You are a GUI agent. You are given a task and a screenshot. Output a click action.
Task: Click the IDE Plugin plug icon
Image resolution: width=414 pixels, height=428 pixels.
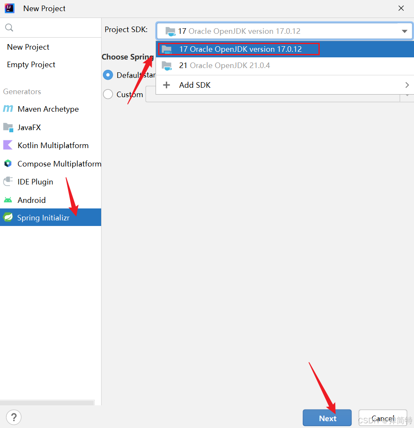click(x=8, y=181)
